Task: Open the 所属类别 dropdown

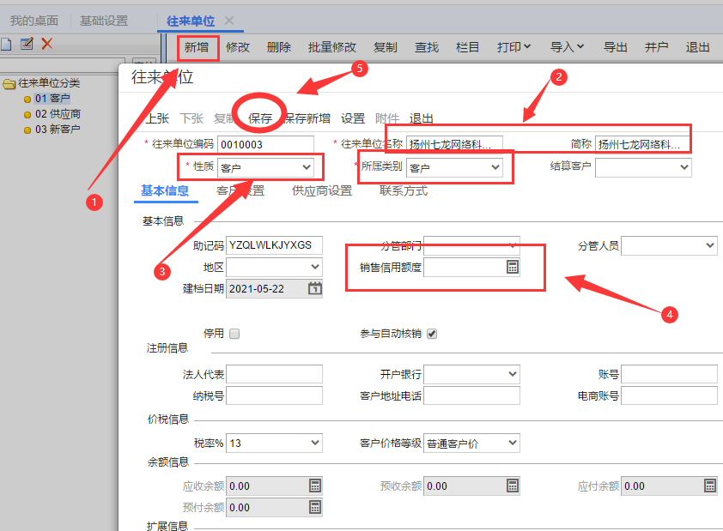Action: (495, 167)
